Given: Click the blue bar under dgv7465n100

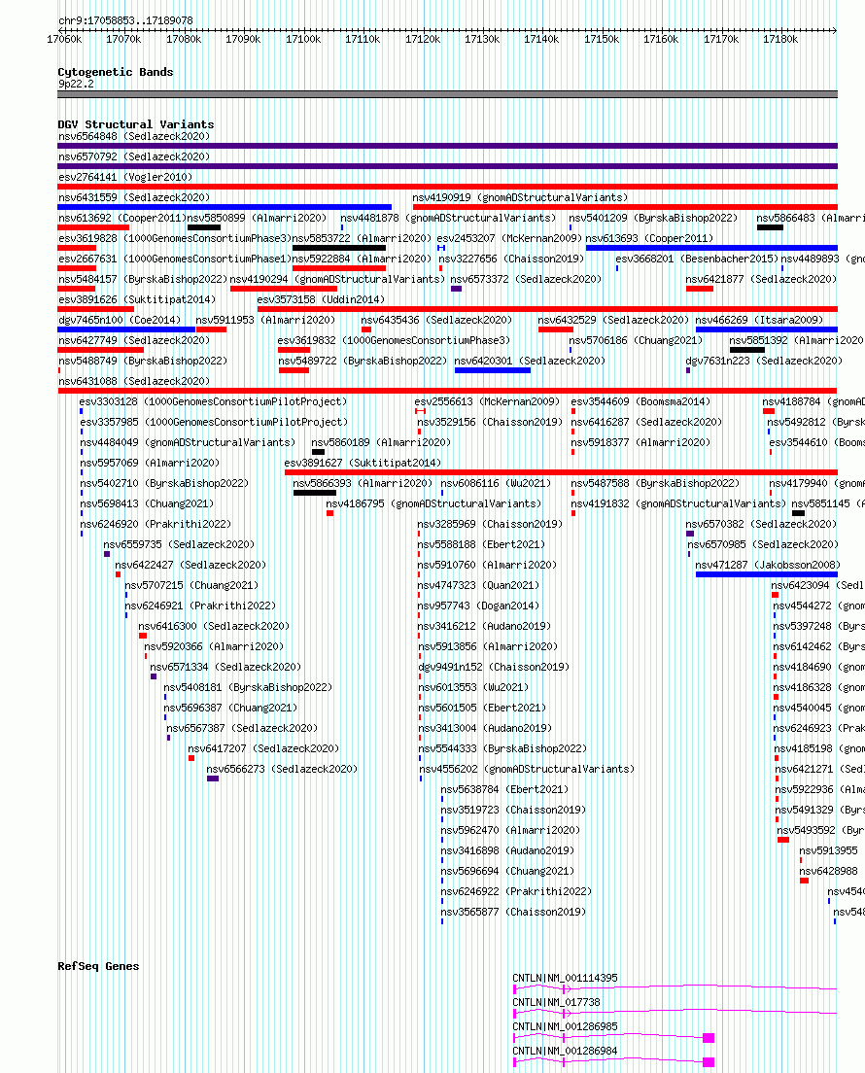Looking at the screenshot, I should click(126, 329).
